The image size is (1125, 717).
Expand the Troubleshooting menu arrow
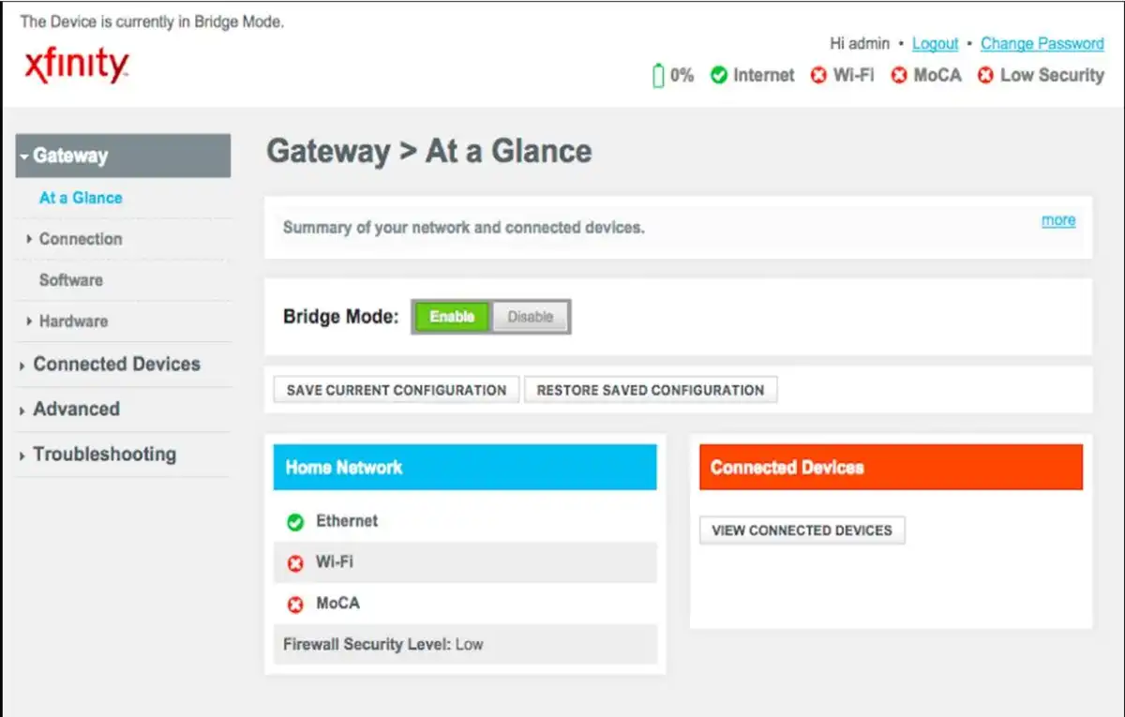[x=22, y=456]
